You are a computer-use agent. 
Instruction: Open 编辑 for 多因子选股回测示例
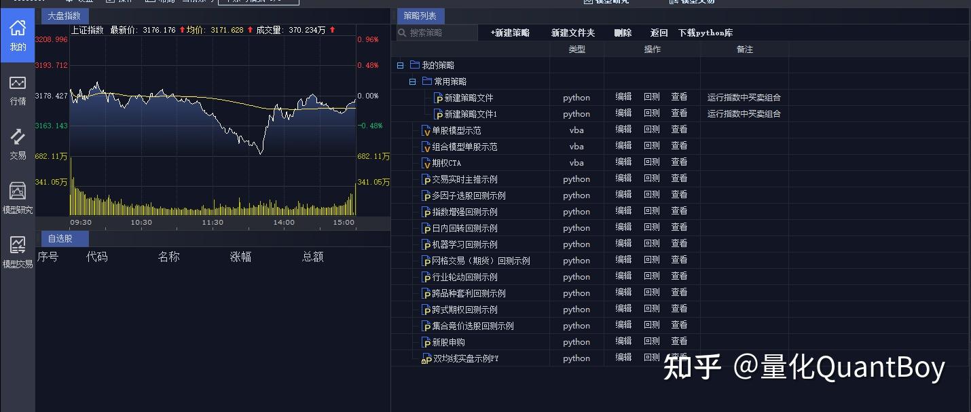point(622,195)
